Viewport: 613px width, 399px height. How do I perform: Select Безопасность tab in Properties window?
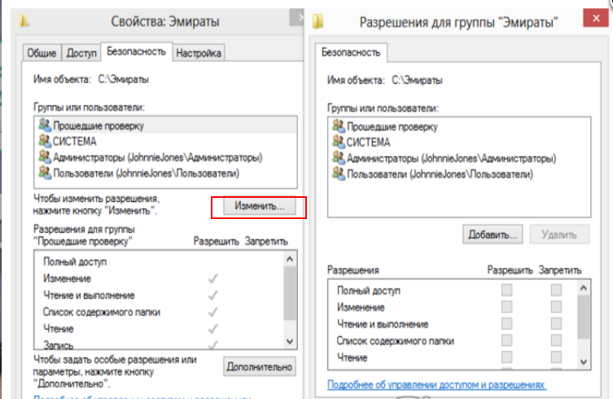pos(137,51)
